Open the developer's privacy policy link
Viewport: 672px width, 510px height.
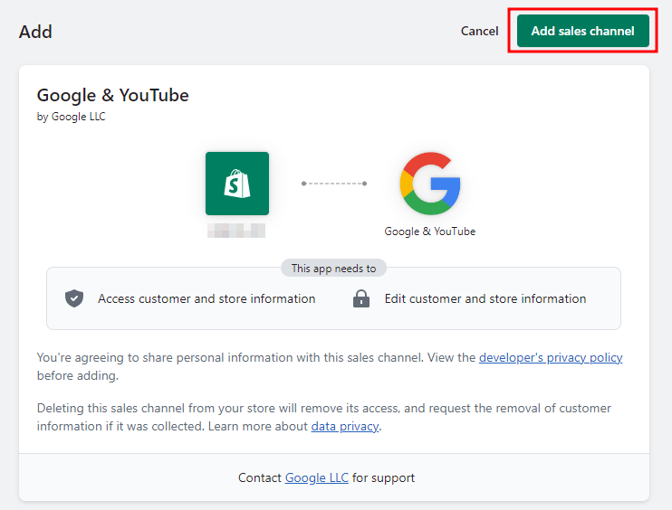[551, 357]
